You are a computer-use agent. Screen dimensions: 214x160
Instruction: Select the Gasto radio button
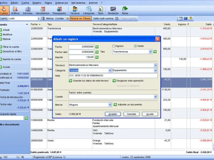[135, 46]
